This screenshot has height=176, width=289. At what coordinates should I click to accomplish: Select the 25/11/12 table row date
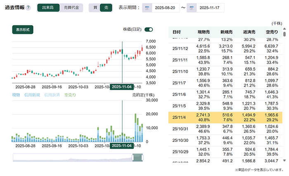[x=180, y=49]
